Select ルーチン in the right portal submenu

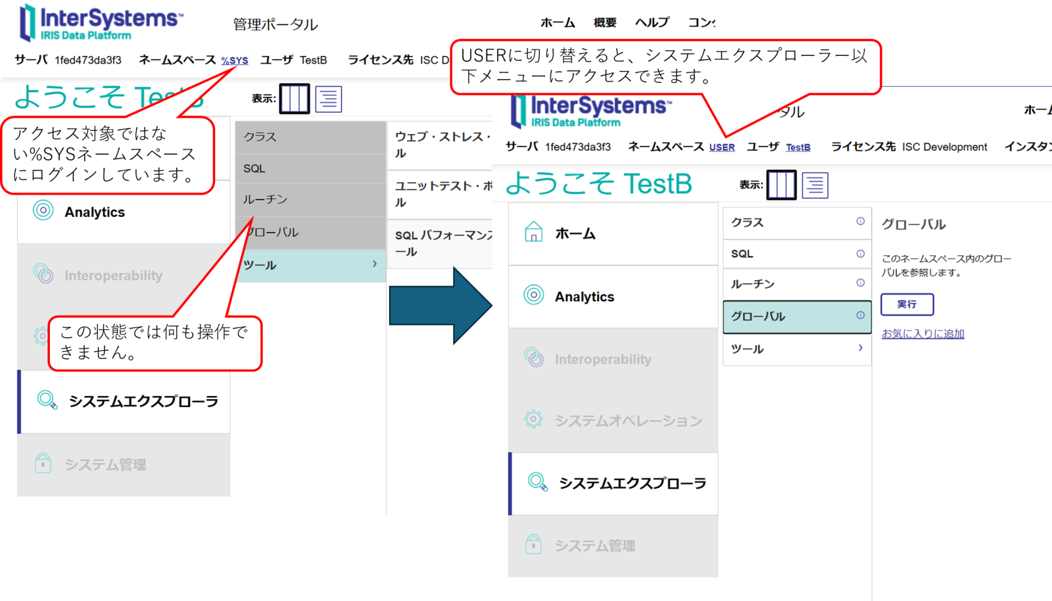[797, 284]
